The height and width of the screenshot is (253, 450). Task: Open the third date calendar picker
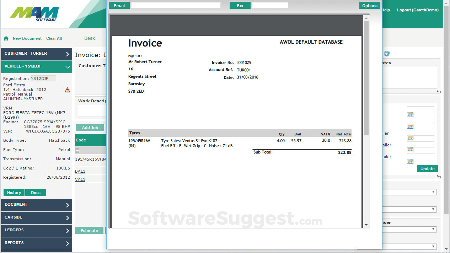pos(410,138)
